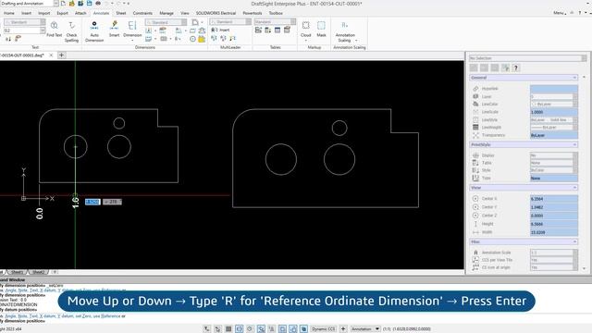
Task: Click the help question mark icon in Properties panel
Action: click(x=516, y=68)
